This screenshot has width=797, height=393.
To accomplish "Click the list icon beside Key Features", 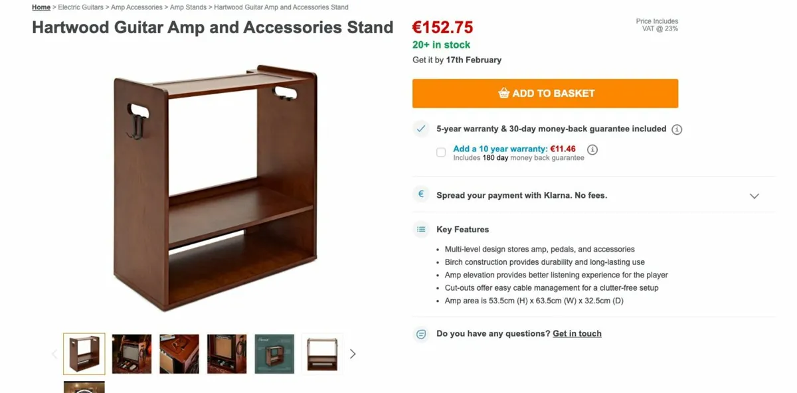I will (x=420, y=228).
